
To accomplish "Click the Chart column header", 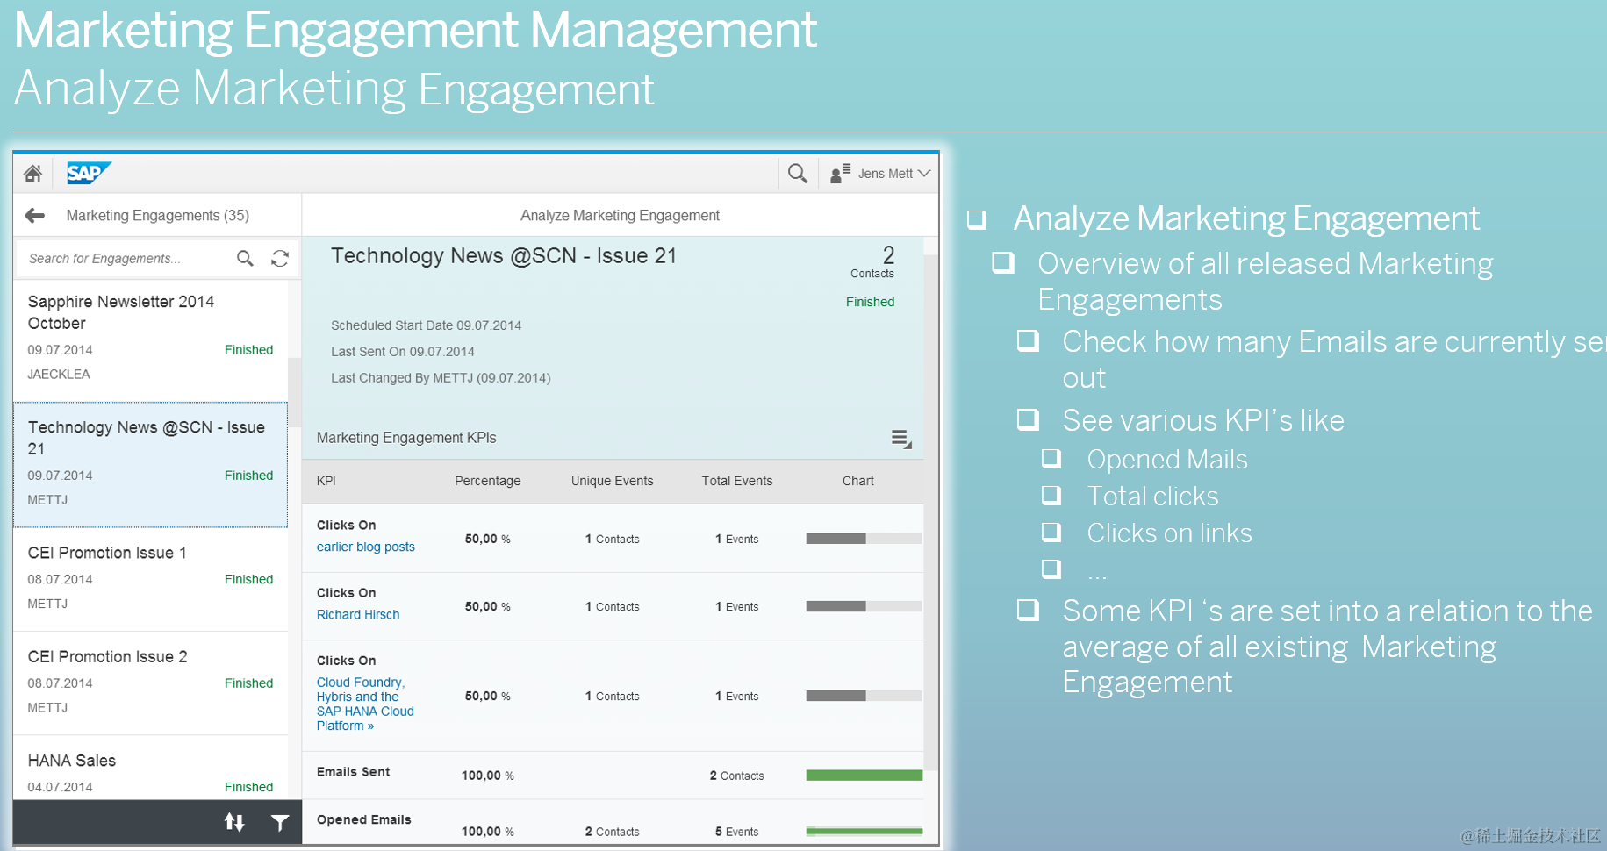I will point(857,481).
